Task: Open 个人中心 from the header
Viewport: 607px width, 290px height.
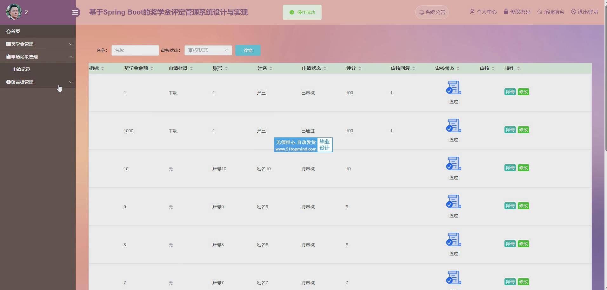Action: pyautogui.click(x=483, y=12)
